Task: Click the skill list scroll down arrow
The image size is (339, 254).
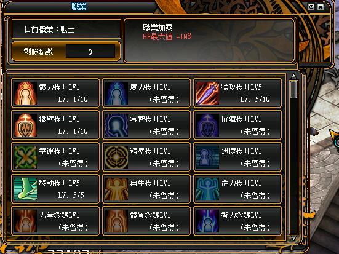Action: 293,238
